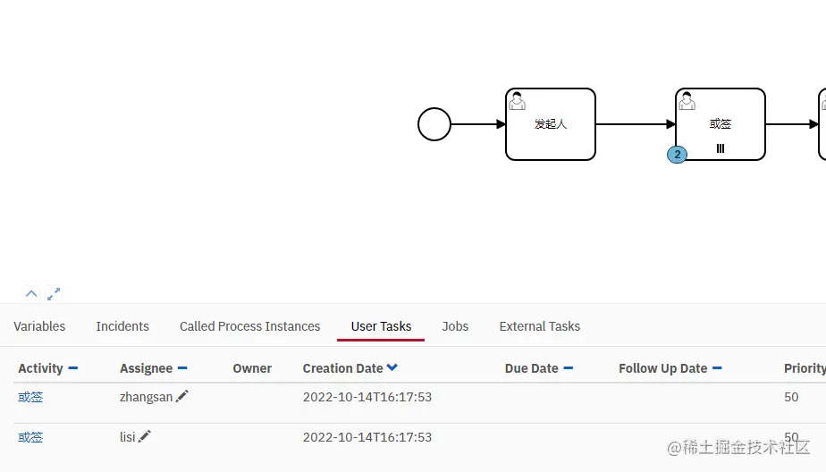The width and height of the screenshot is (826, 472).
Task: Maximize the tab panel with expand arrows
Action: [54, 294]
